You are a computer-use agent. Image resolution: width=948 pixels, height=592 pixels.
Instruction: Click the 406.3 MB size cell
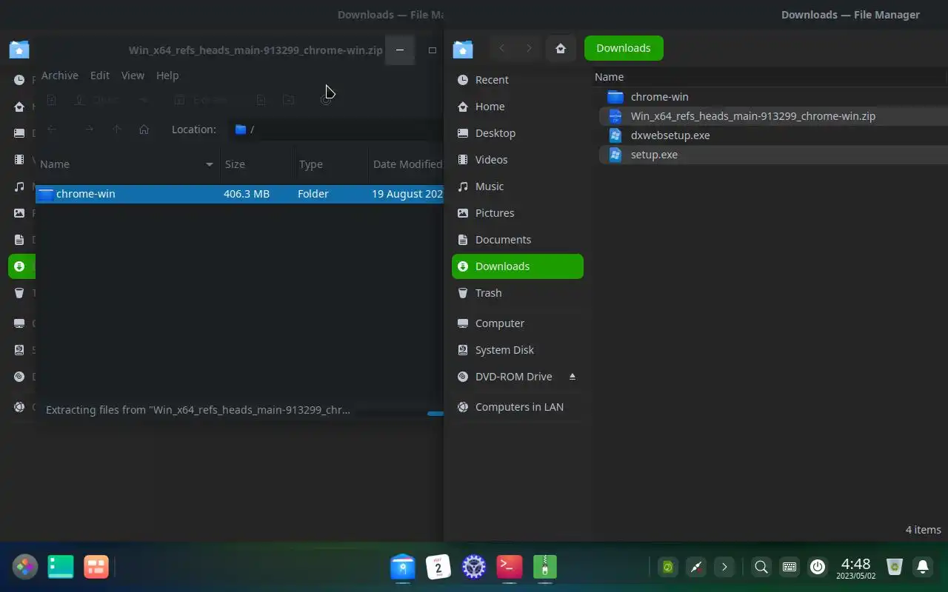(x=247, y=194)
